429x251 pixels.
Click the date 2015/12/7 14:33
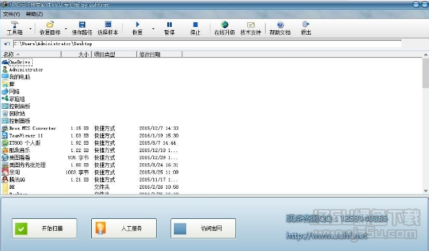[159, 128]
